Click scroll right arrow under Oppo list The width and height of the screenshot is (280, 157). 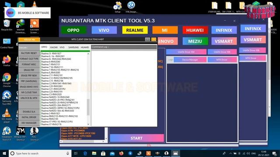pos(103,141)
